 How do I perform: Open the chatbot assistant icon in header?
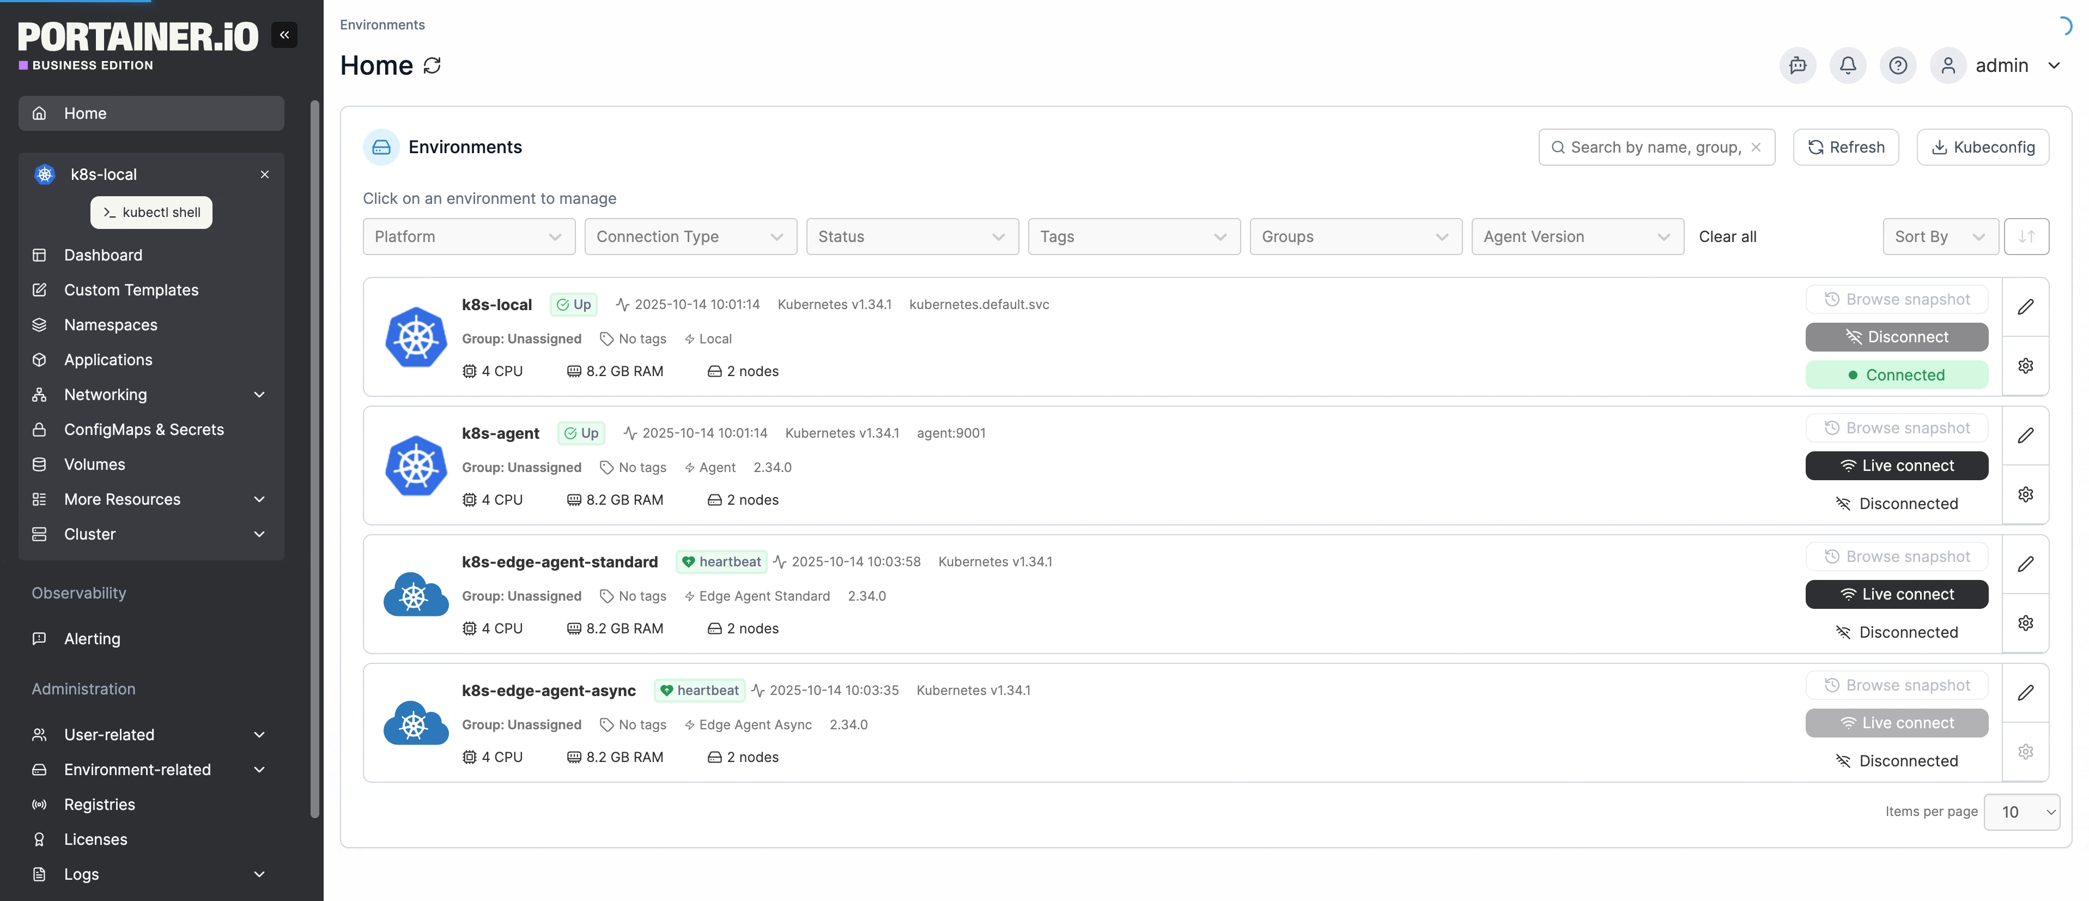[x=1797, y=65]
